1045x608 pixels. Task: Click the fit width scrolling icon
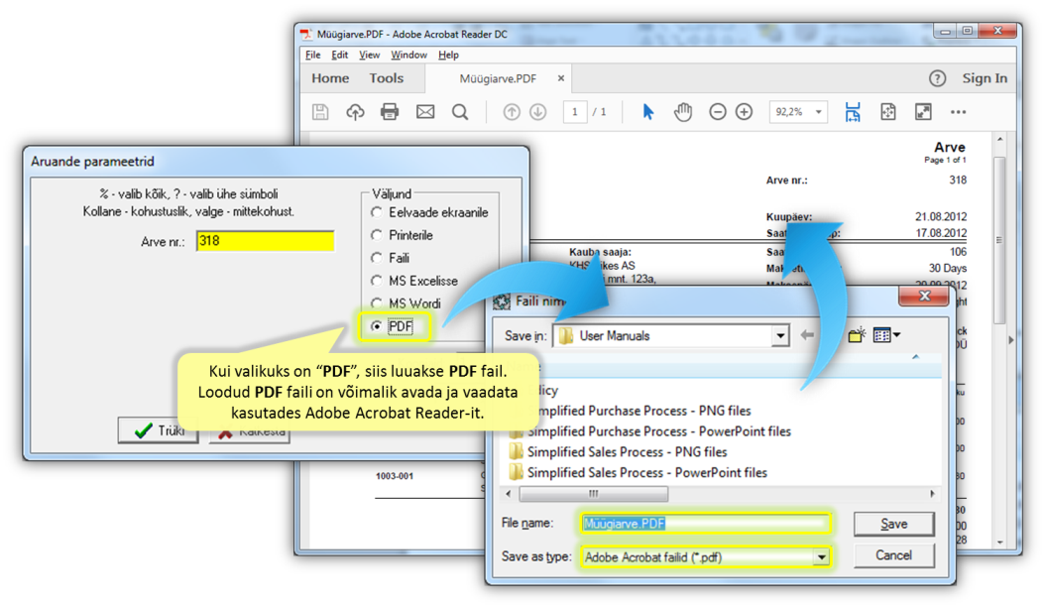pos(853,112)
